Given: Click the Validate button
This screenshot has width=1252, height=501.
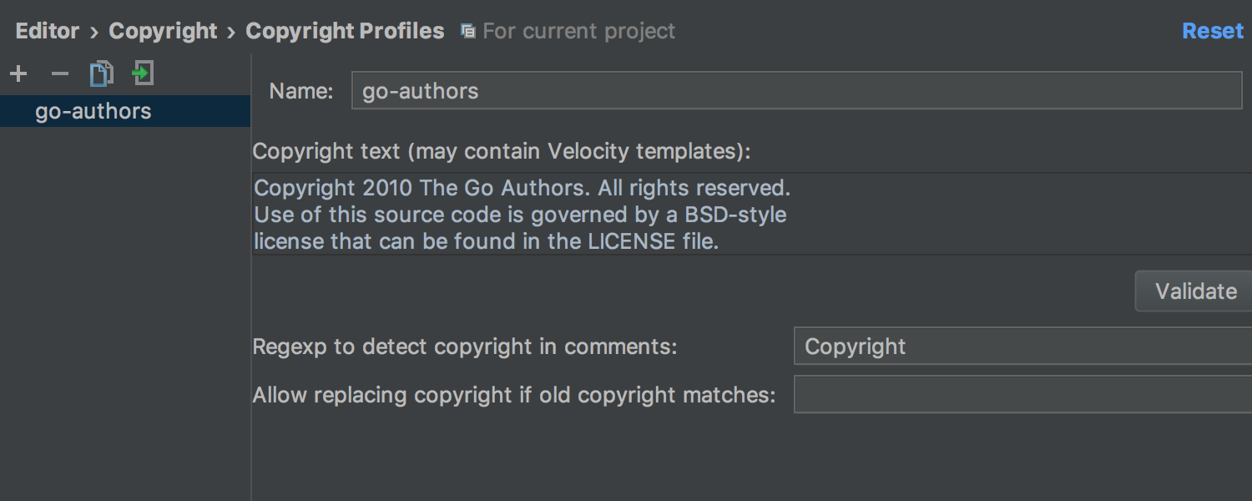Looking at the screenshot, I should 1195,291.
